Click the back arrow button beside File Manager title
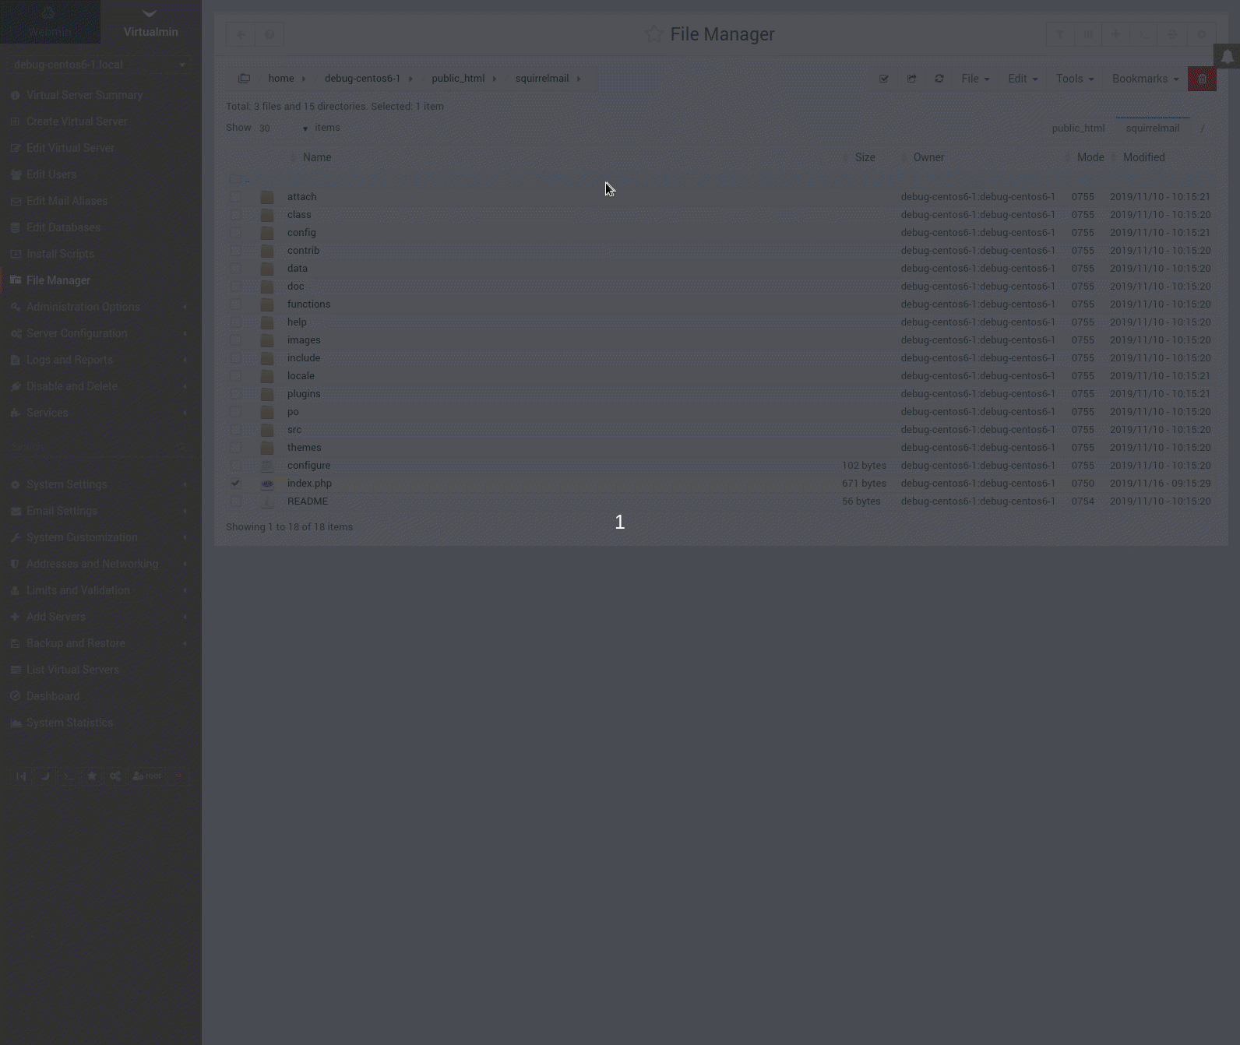1240x1045 pixels. pos(241,34)
